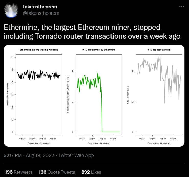Click the Twitter Web App source link
Viewport: 189px width, 177px height.
pyautogui.click(x=76, y=155)
